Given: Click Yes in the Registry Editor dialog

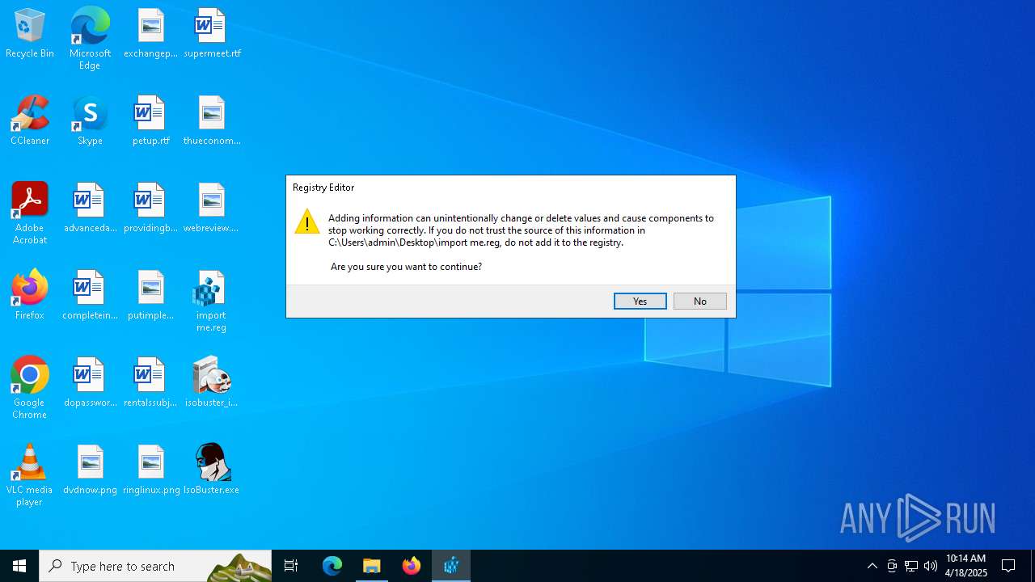Looking at the screenshot, I should tap(640, 301).
